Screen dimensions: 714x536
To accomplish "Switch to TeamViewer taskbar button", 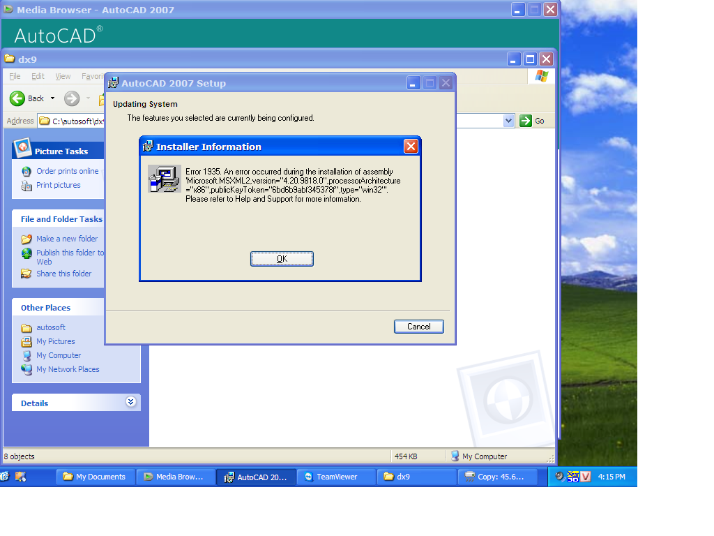I will coord(336,477).
